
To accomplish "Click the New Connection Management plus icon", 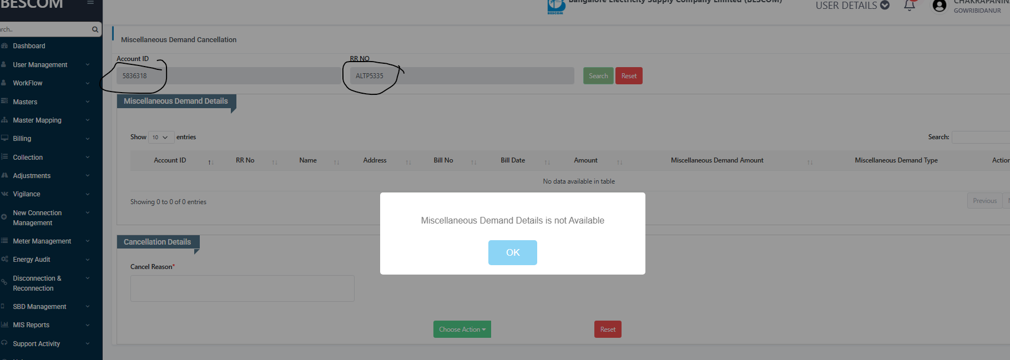I will pyautogui.click(x=4, y=217).
